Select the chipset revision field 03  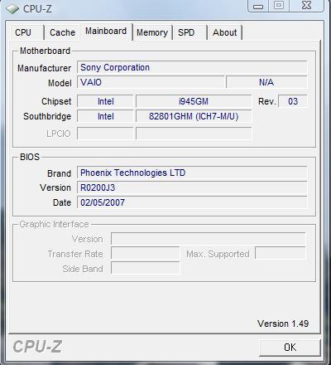coord(293,101)
